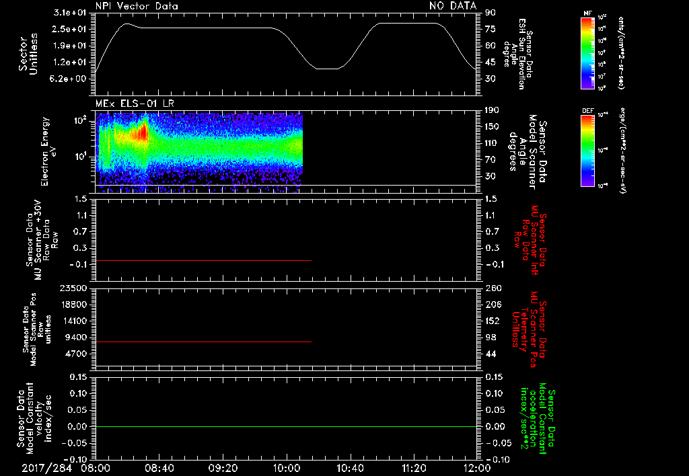Viewport: 689px width, 476px height.
Task: Click the 'Model Scanner Angle degrees' axis title
Action: (528, 151)
